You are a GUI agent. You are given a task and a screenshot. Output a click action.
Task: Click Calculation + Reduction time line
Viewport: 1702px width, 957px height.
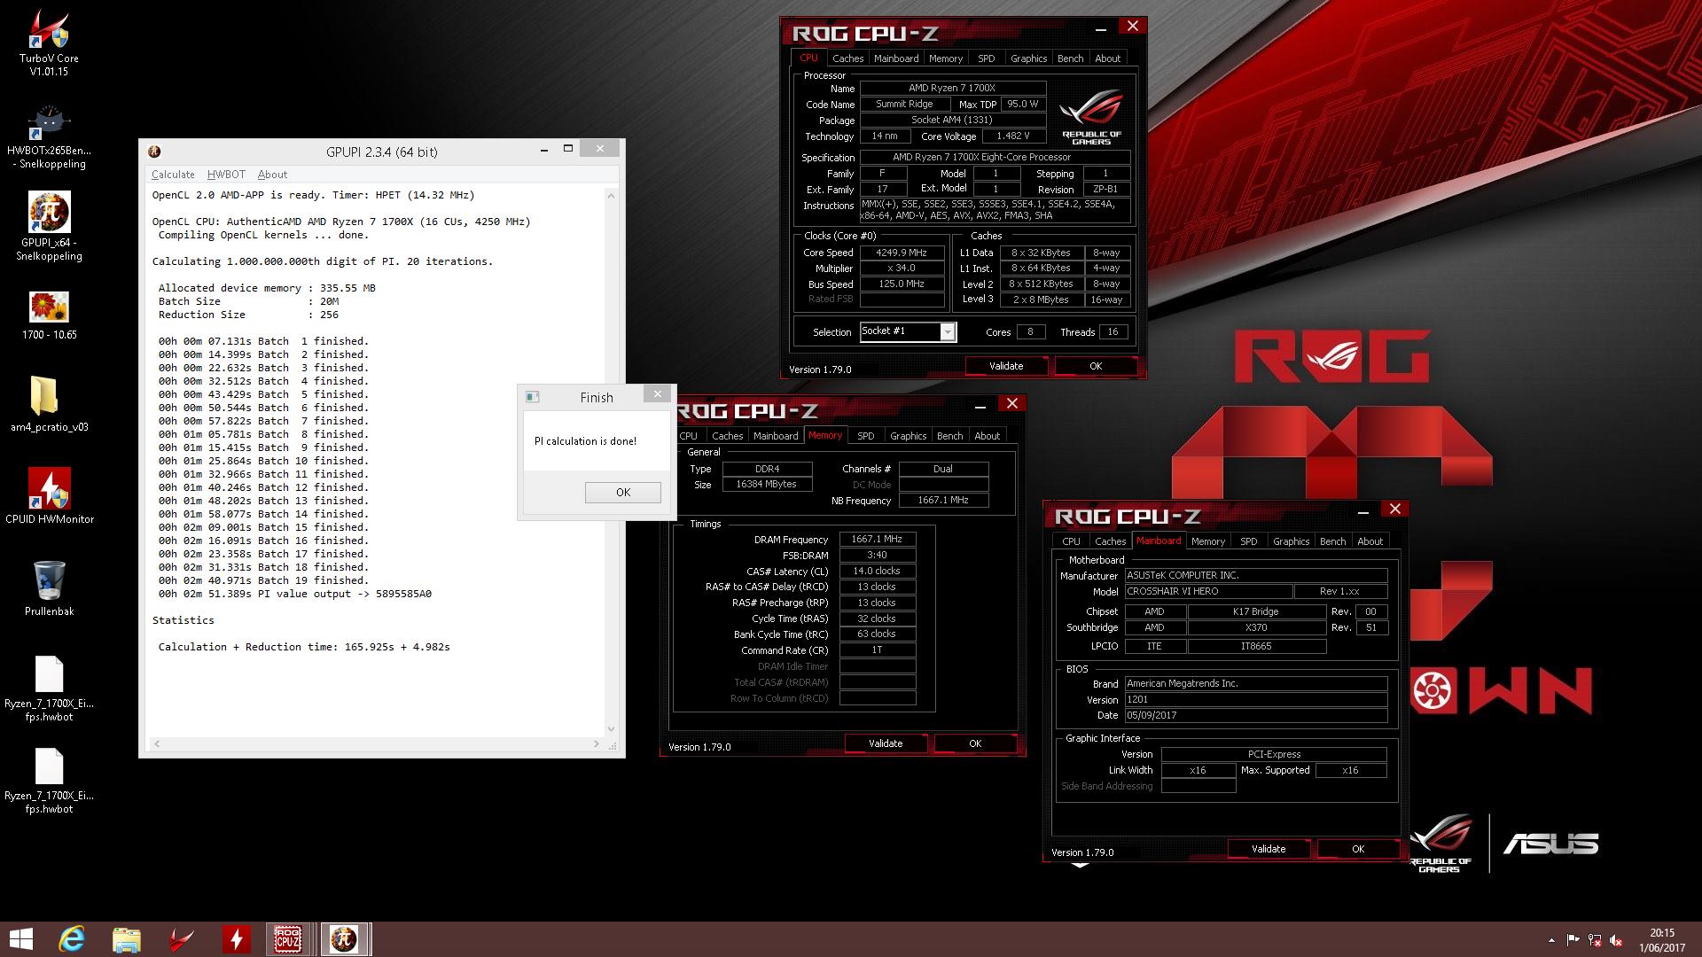[304, 647]
